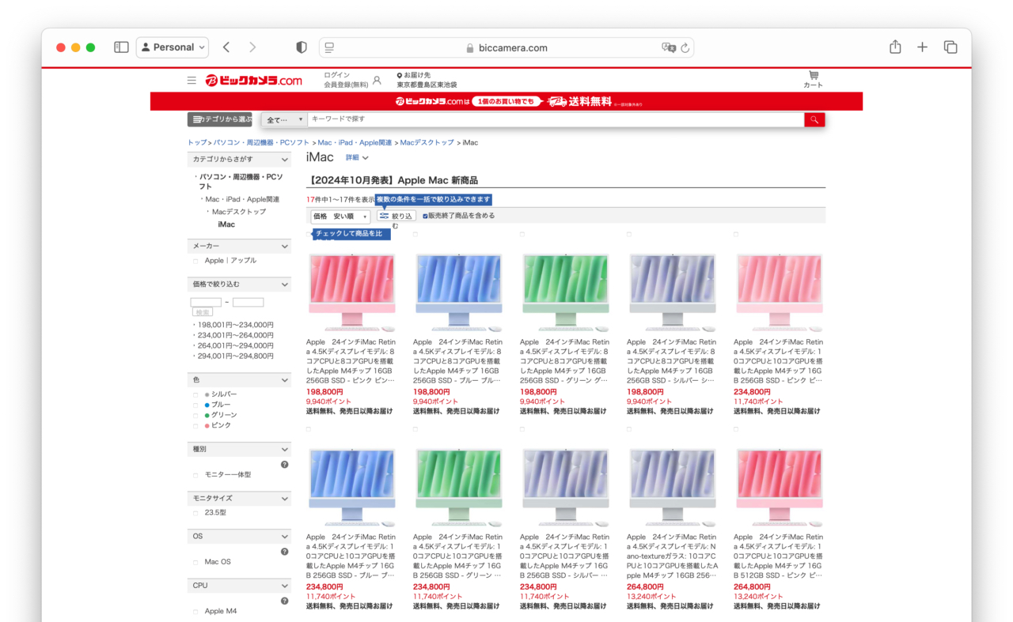Select Mac・iPad・Apple関連 in sidebar tree
This screenshot has height=622, width=1013.
click(x=242, y=200)
